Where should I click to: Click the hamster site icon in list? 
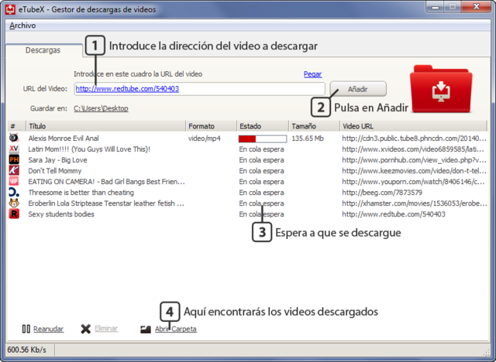(14, 203)
